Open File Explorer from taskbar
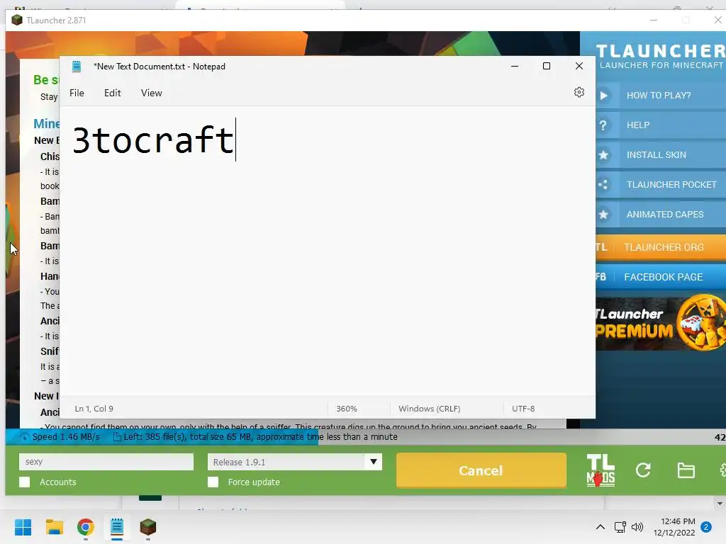 [x=54, y=527]
